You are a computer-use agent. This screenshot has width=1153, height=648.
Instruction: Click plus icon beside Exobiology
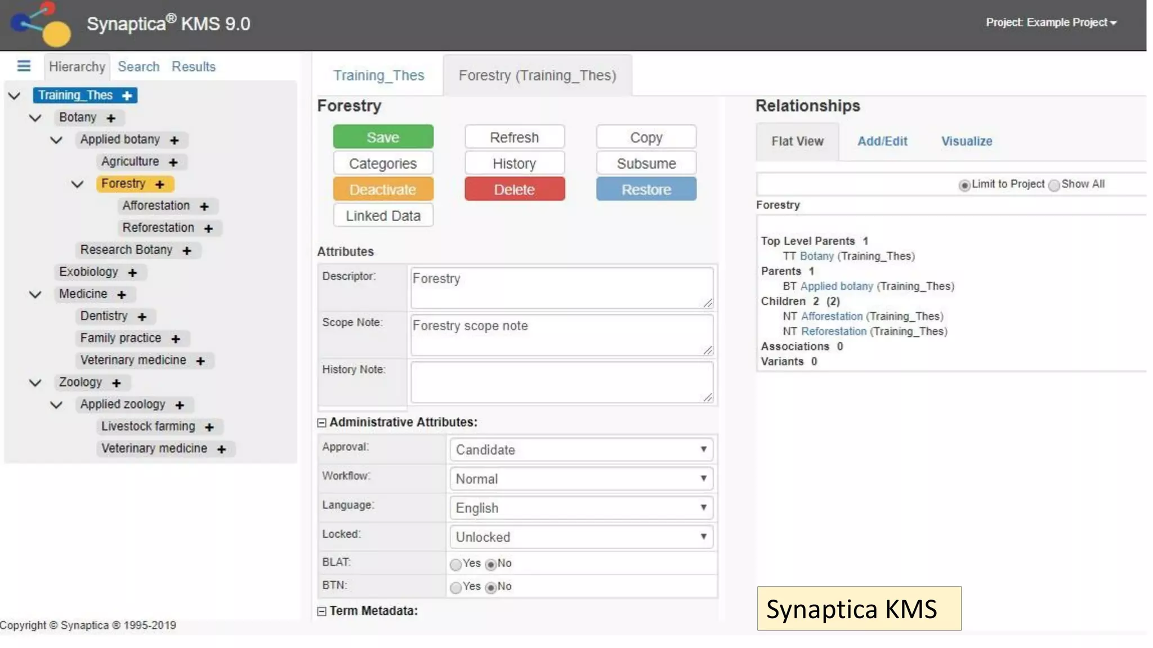[x=133, y=272]
